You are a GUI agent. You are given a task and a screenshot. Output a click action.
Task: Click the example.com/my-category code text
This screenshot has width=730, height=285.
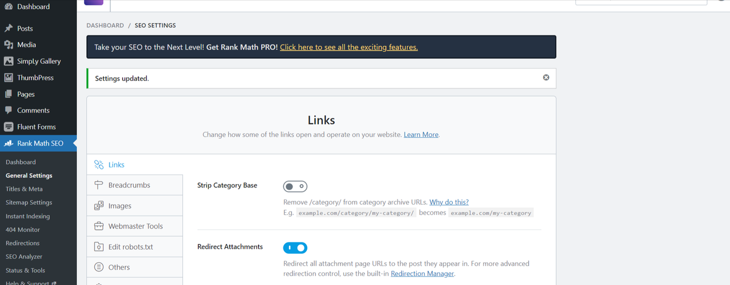[x=491, y=213]
